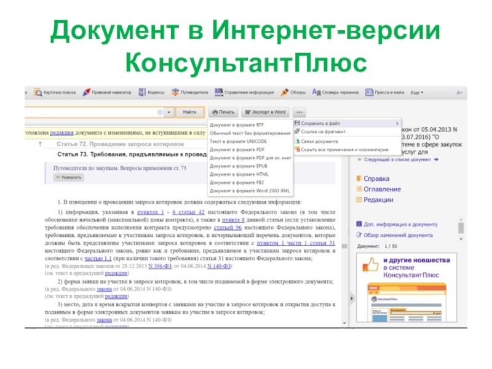Click A- decrease font size control
The width and height of the screenshot is (492, 369).
click(x=459, y=93)
